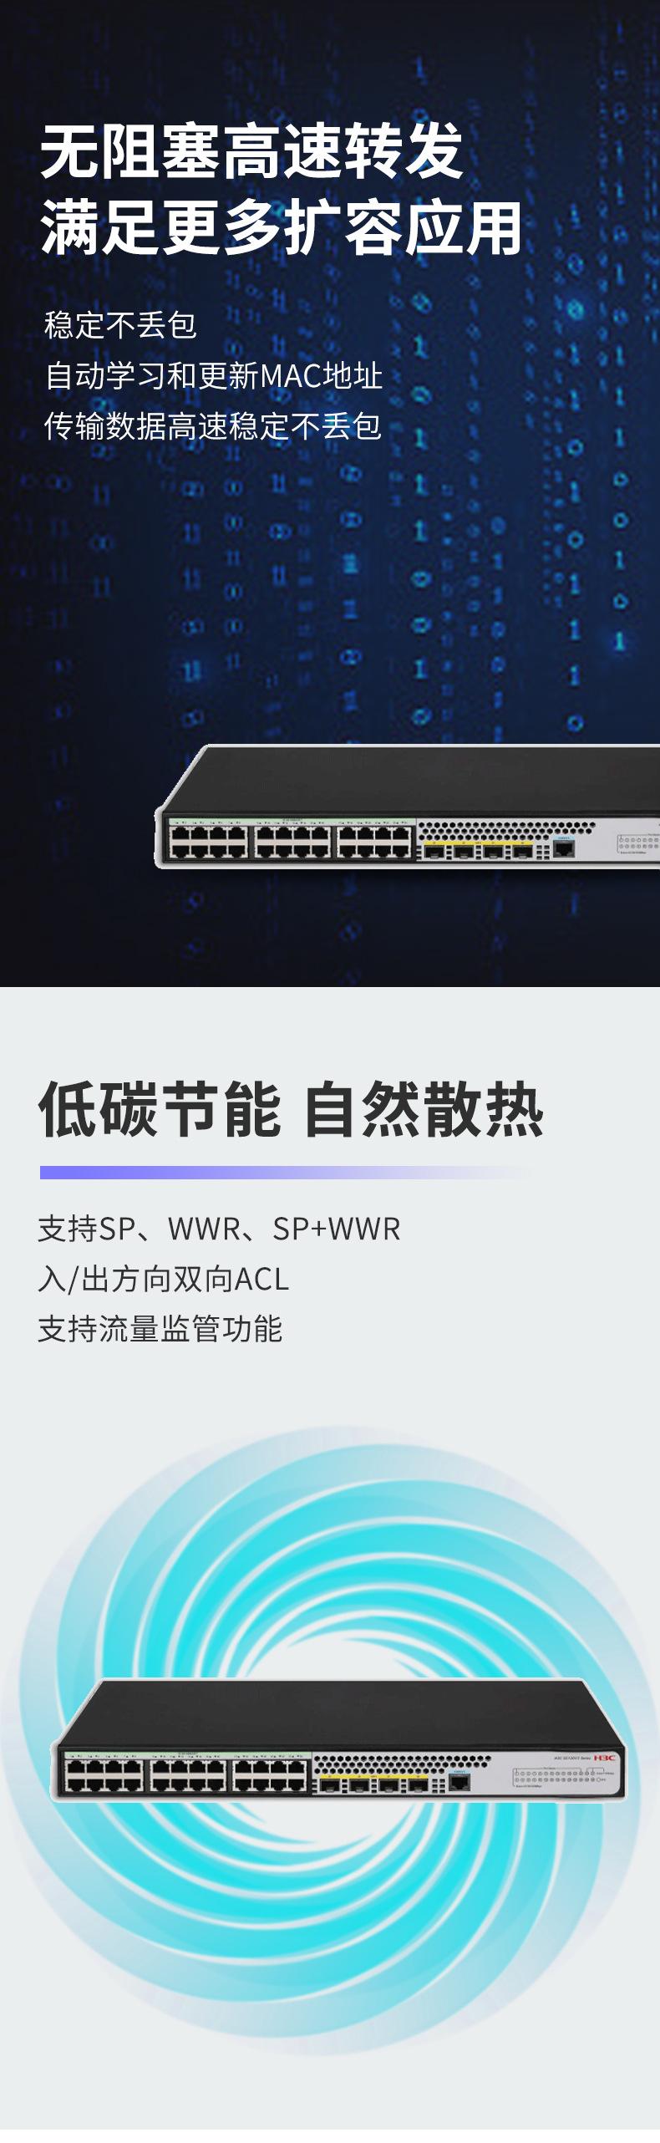Image resolution: width=660 pixels, height=2143 pixels.
Task: Click the line 传输数据高速稳定不丢包
Action: tap(213, 426)
